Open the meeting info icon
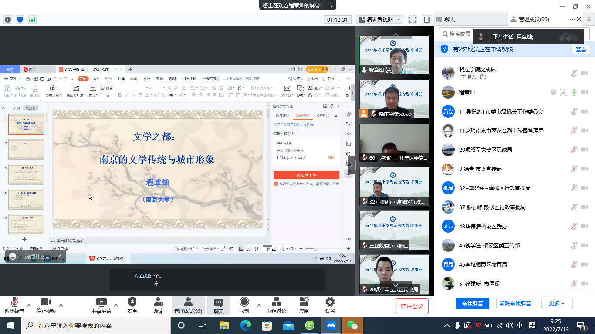 coord(8,20)
